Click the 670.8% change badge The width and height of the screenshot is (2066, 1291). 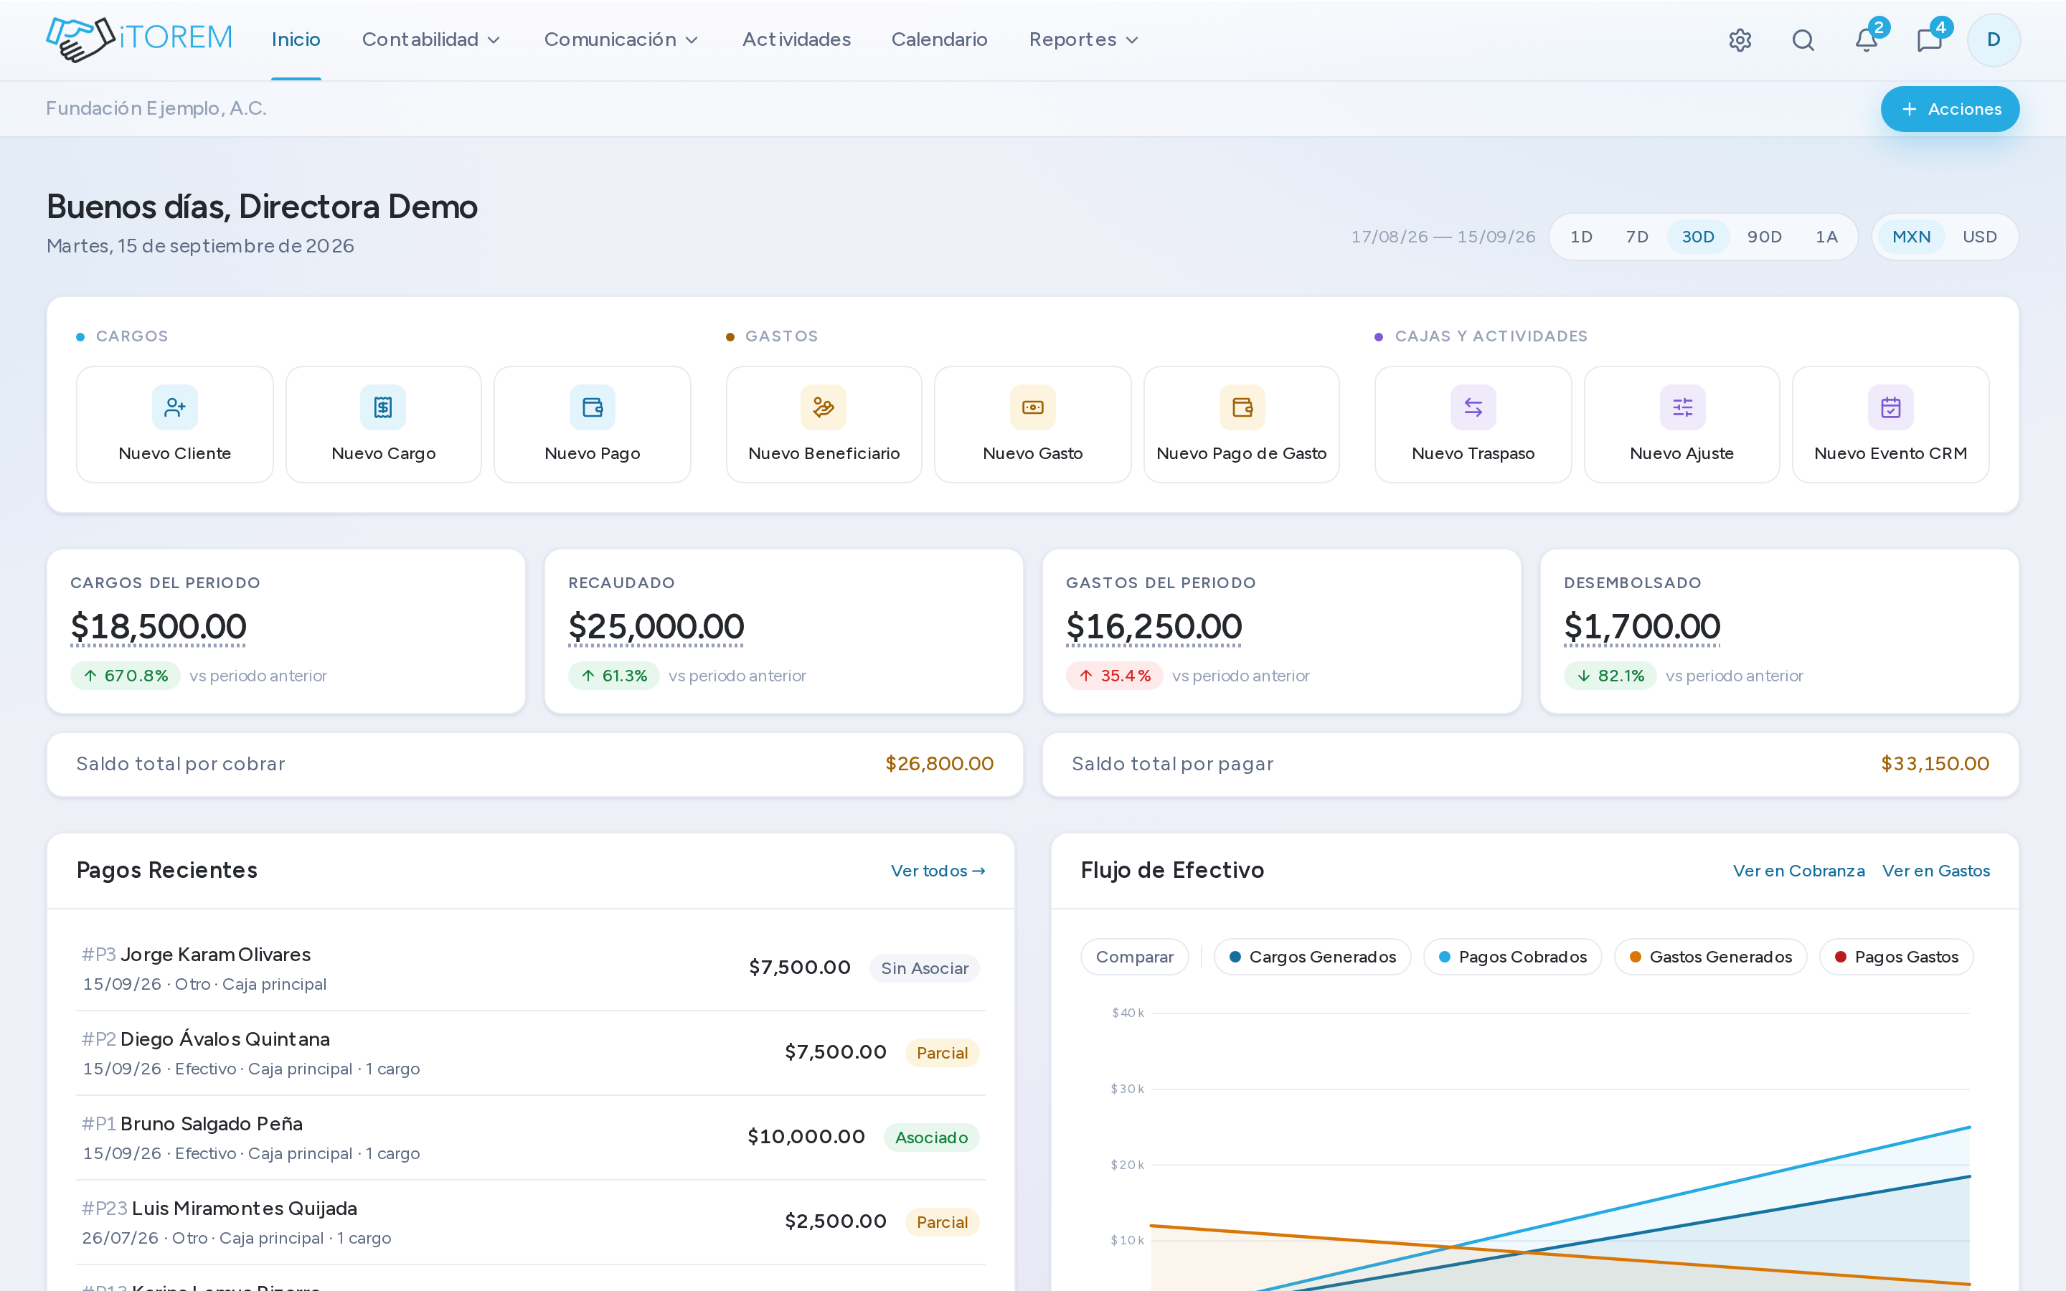click(126, 676)
